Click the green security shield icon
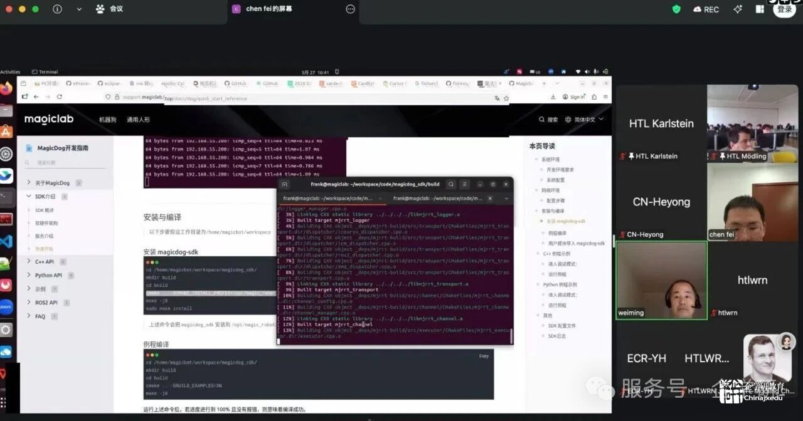This screenshot has height=421, width=803. [x=676, y=9]
